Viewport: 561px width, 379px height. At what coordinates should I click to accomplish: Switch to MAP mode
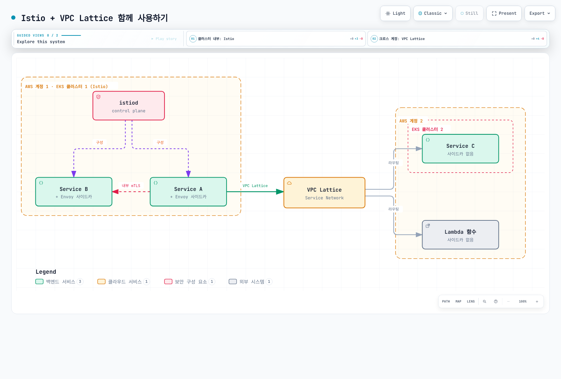(458, 301)
